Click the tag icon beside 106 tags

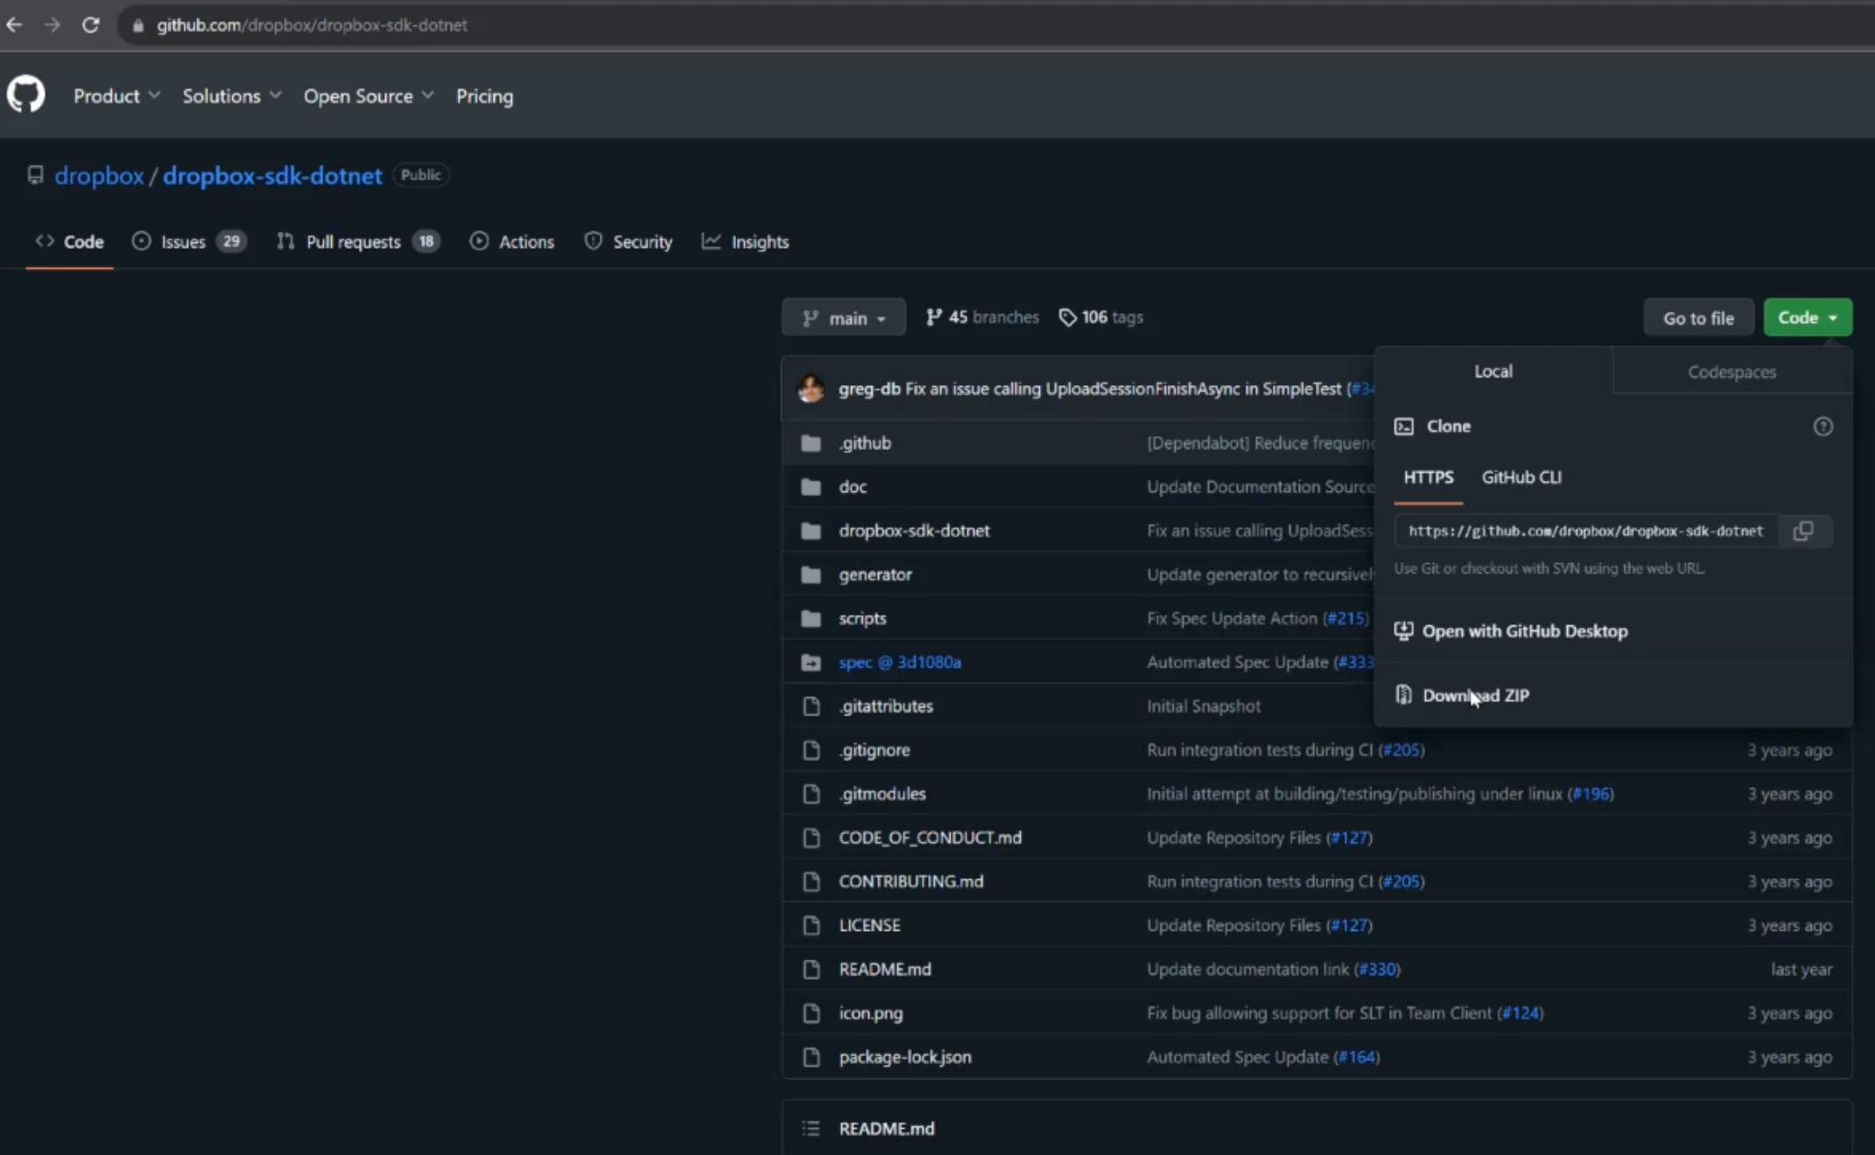coord(1067,317)
